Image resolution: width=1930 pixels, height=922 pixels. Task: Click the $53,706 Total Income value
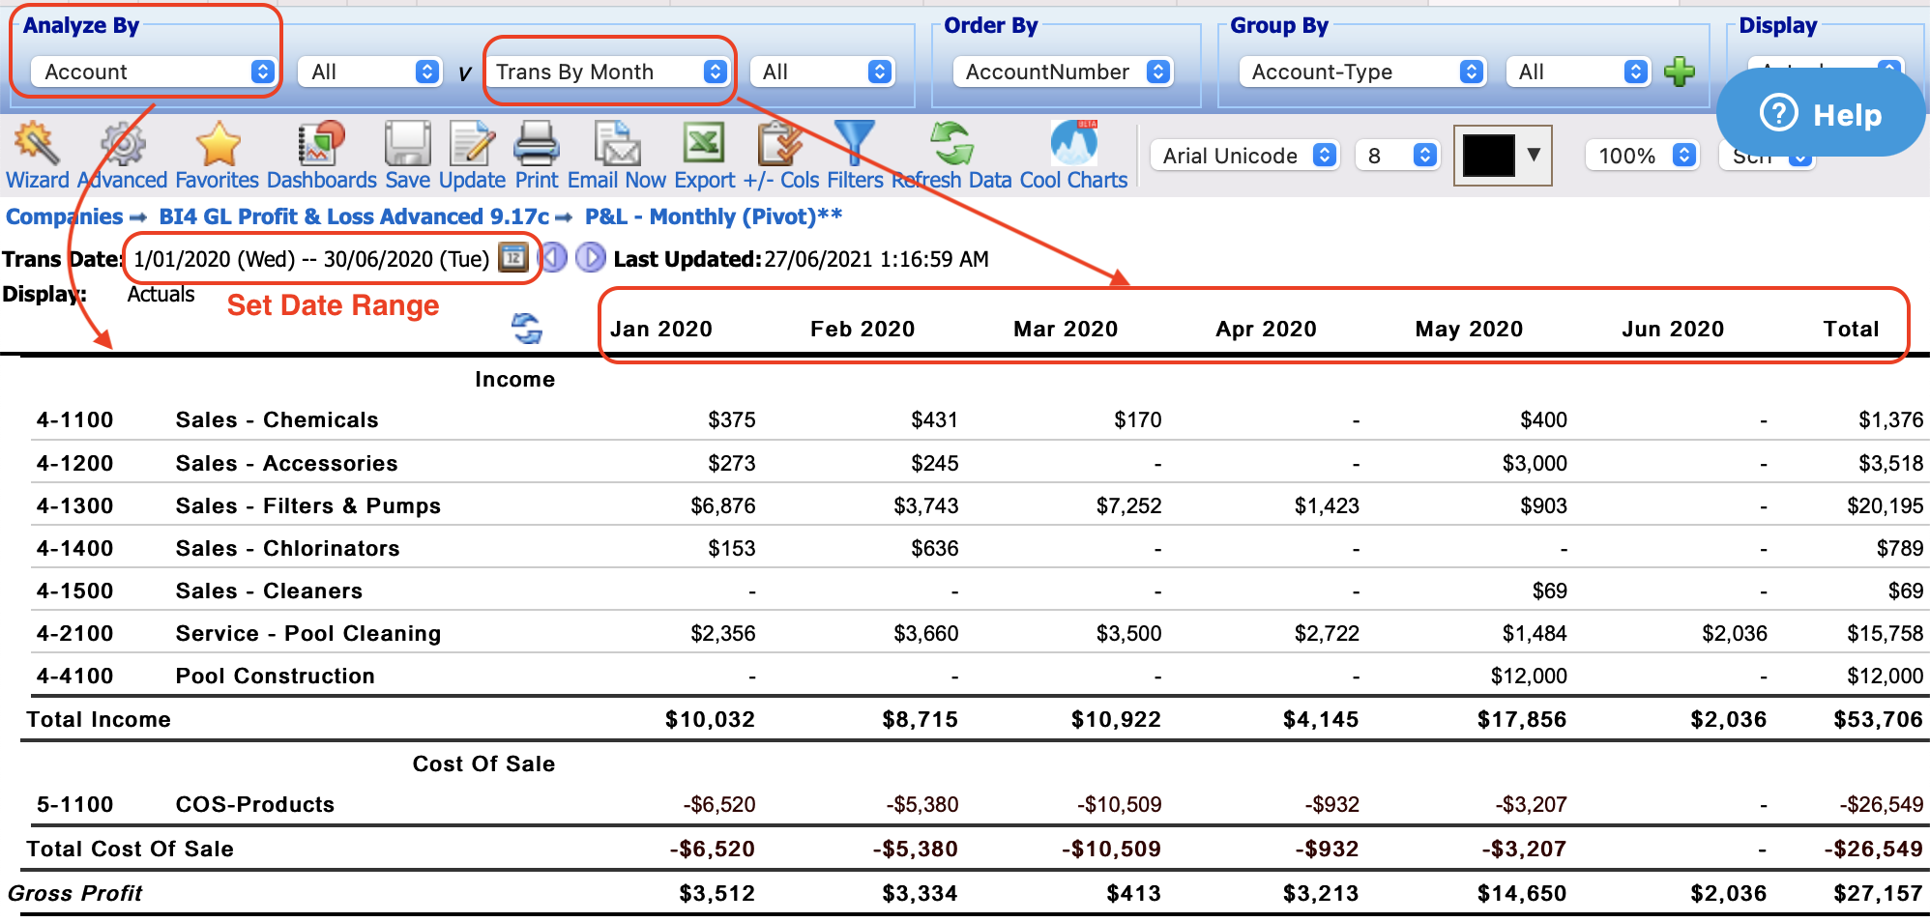(1878, 719)
